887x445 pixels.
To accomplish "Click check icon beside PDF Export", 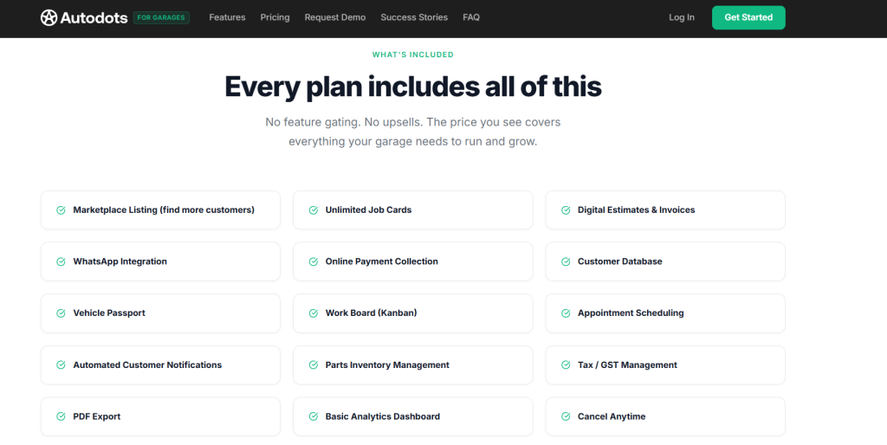I will click(61, 416).
